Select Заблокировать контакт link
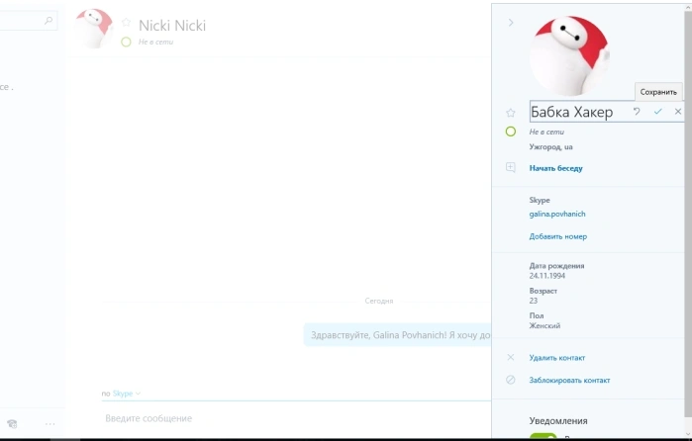This screenshot has height=441, width=692. pos(569,380)
